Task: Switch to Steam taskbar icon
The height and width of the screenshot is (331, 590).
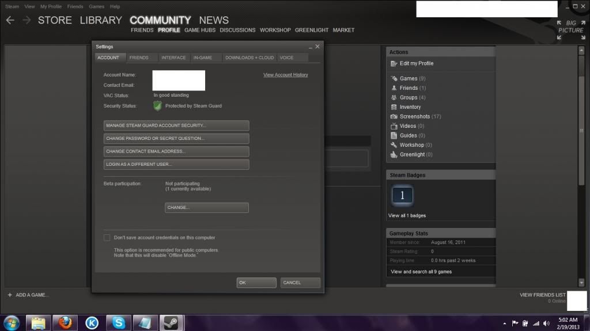Action: click(x=172, y=323)
